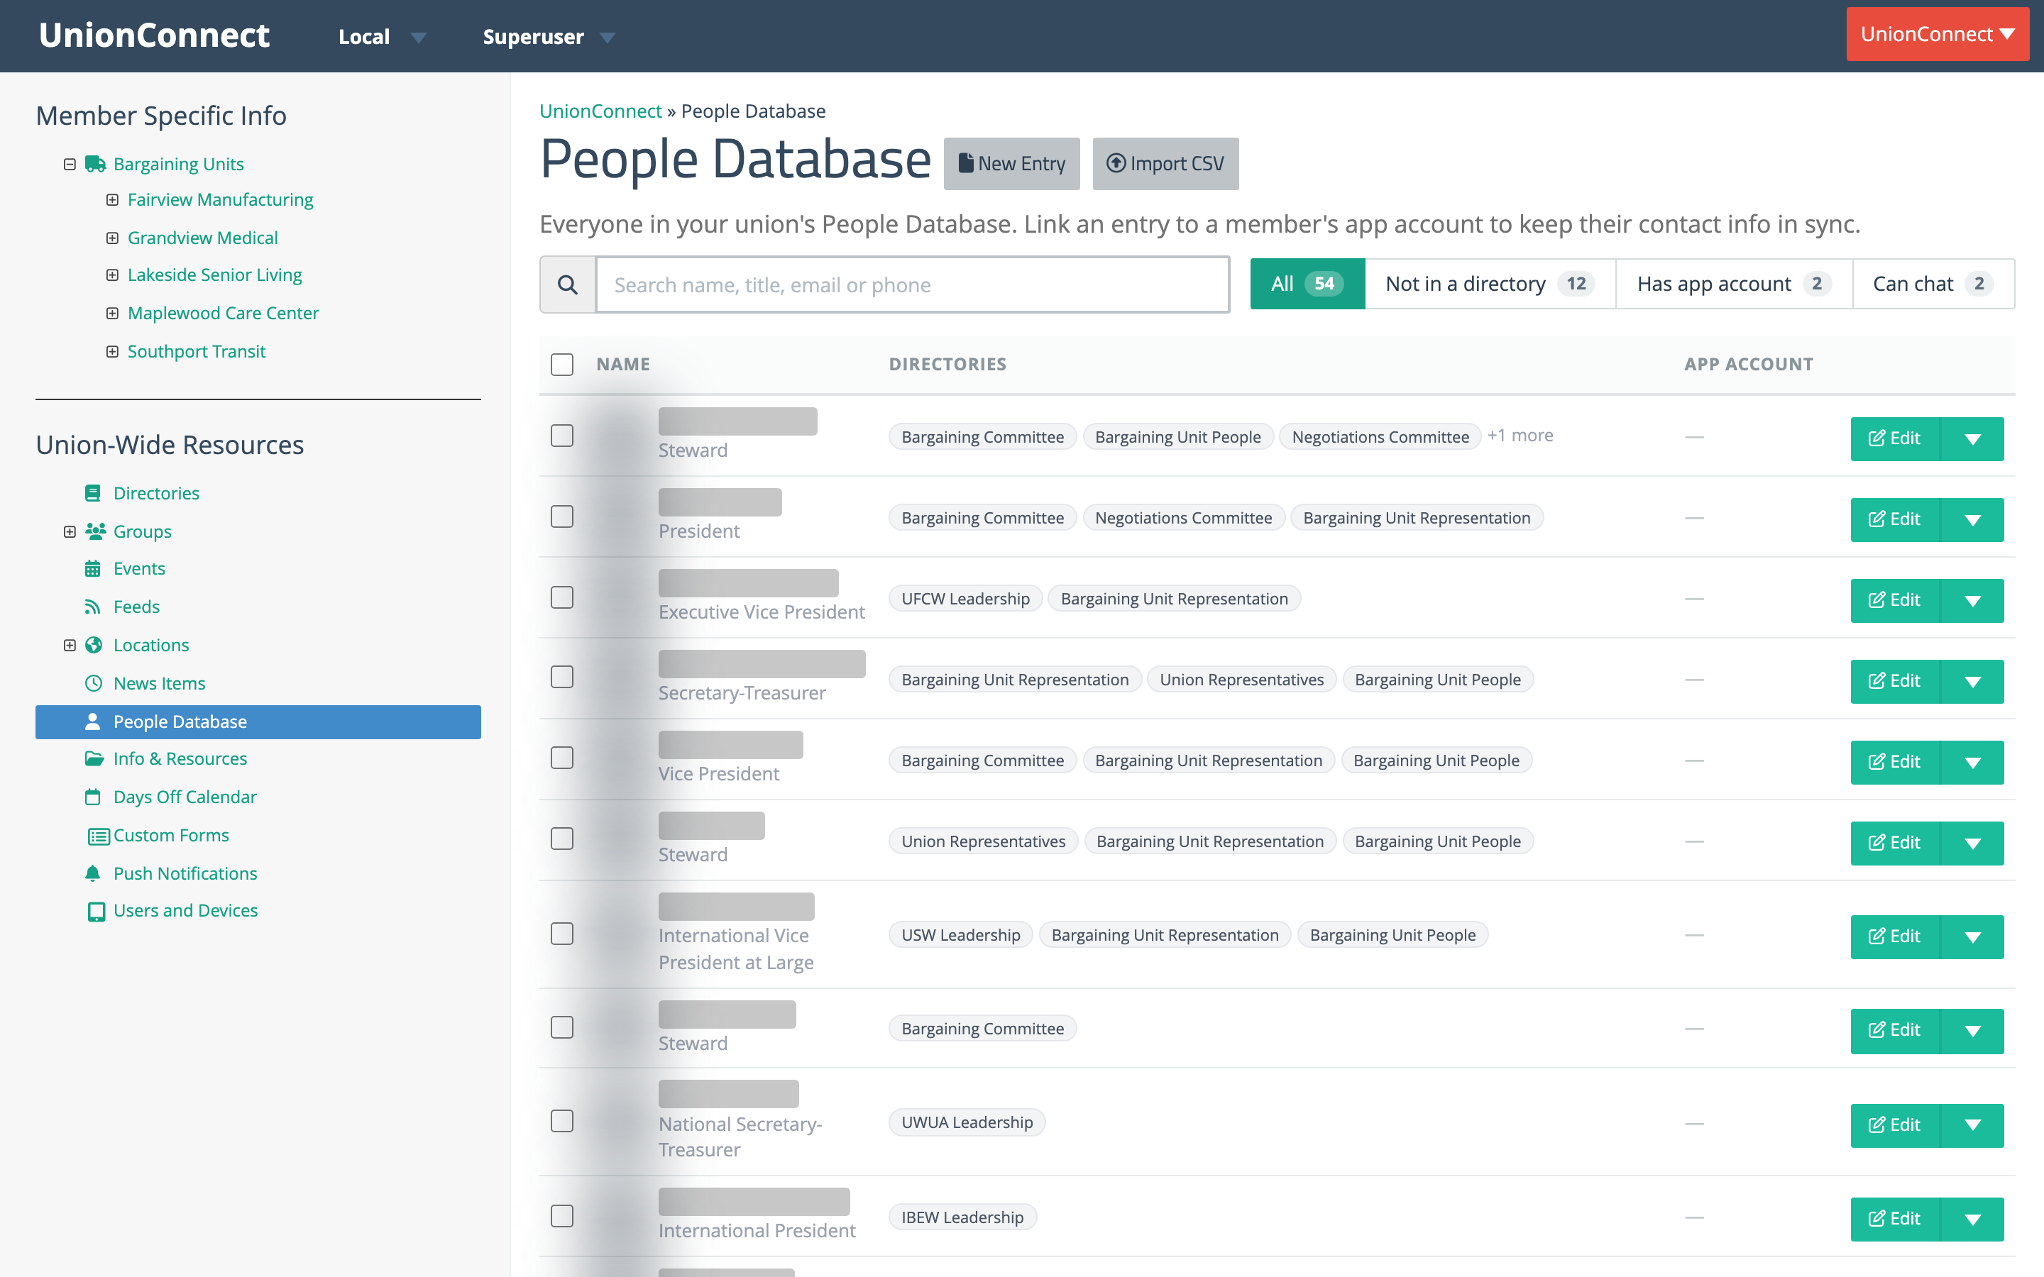Image resolution: width=2044 pixels, height=1277 pixels.
Task: Tick the Vice President row checkbox
Action: [x=561, y=758]
